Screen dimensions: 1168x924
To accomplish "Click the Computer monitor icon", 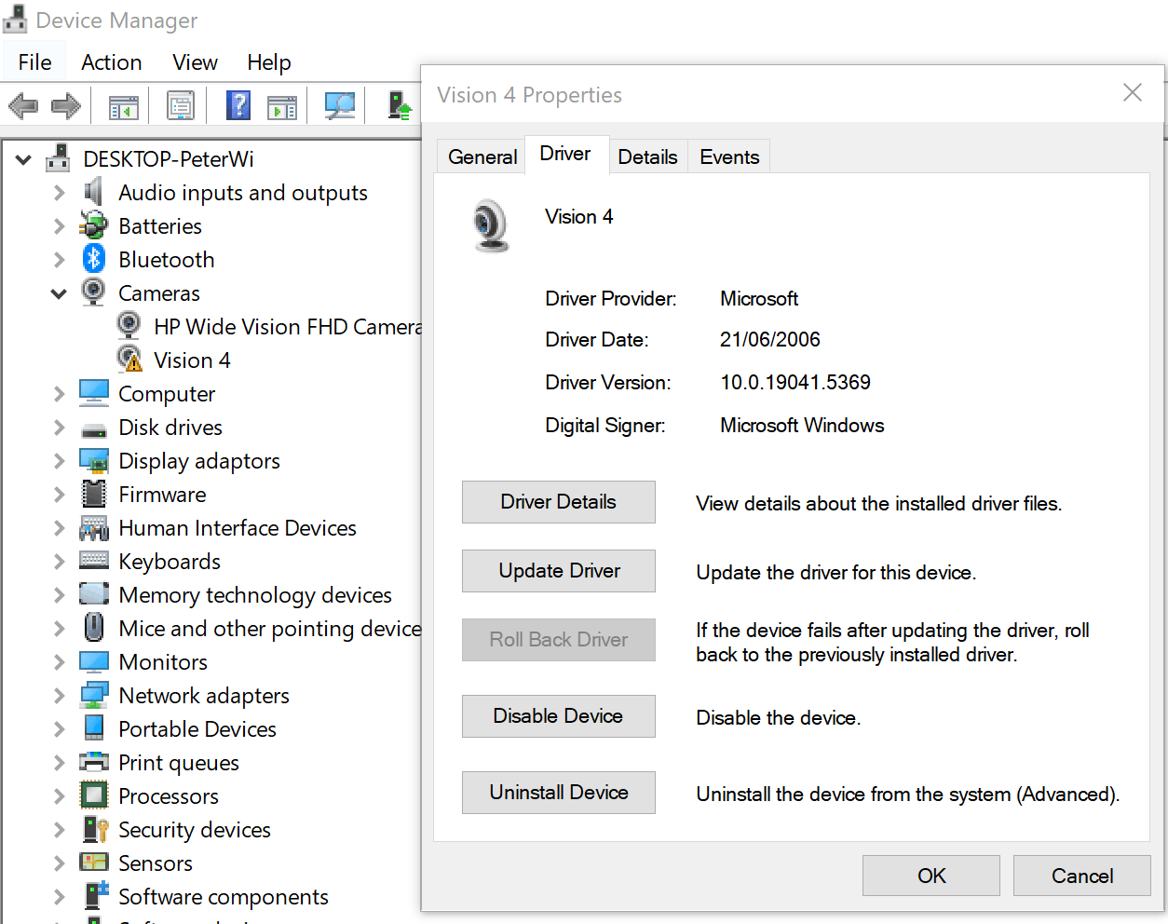I will pyautogui.click(x=93, y=393).
